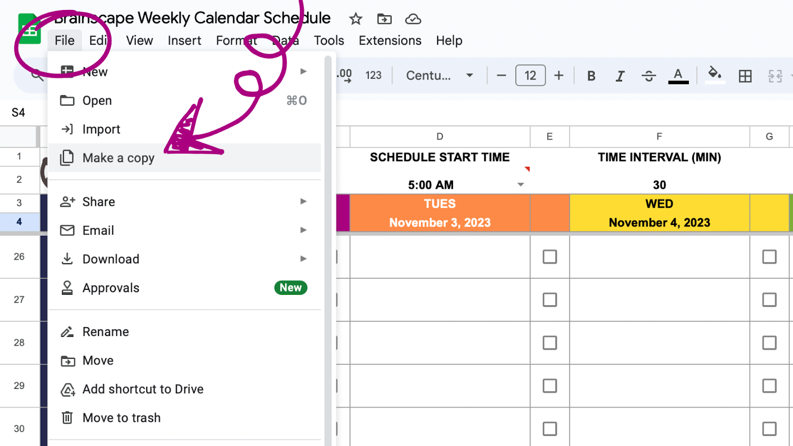The image size is (793, 446).
Task: Check the checkbox in column G row 27
Action: click(x=769, y=299)
